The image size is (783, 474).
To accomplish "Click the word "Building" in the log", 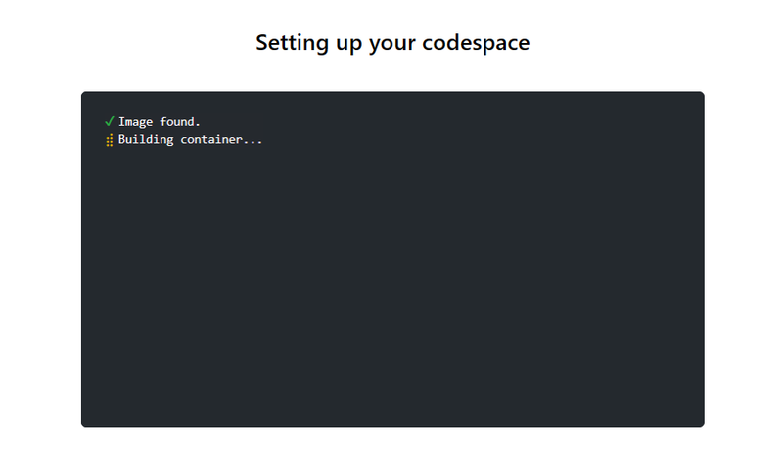I will click(146, 139).
